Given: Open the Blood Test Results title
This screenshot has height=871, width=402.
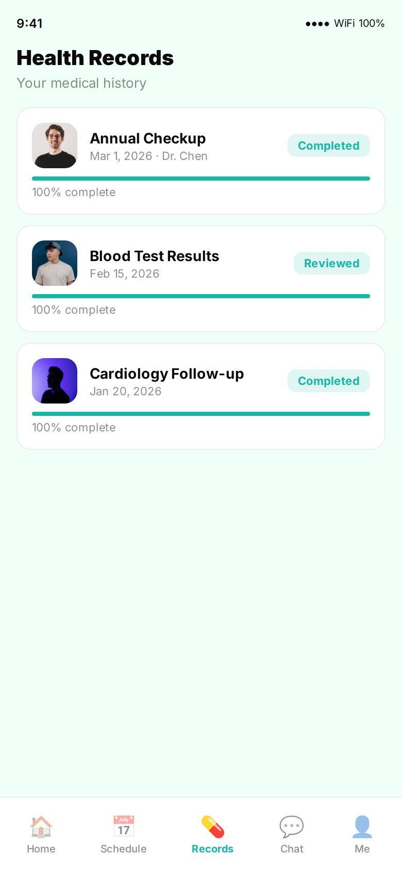Looking at the screenshot, I should pos(155,256).
